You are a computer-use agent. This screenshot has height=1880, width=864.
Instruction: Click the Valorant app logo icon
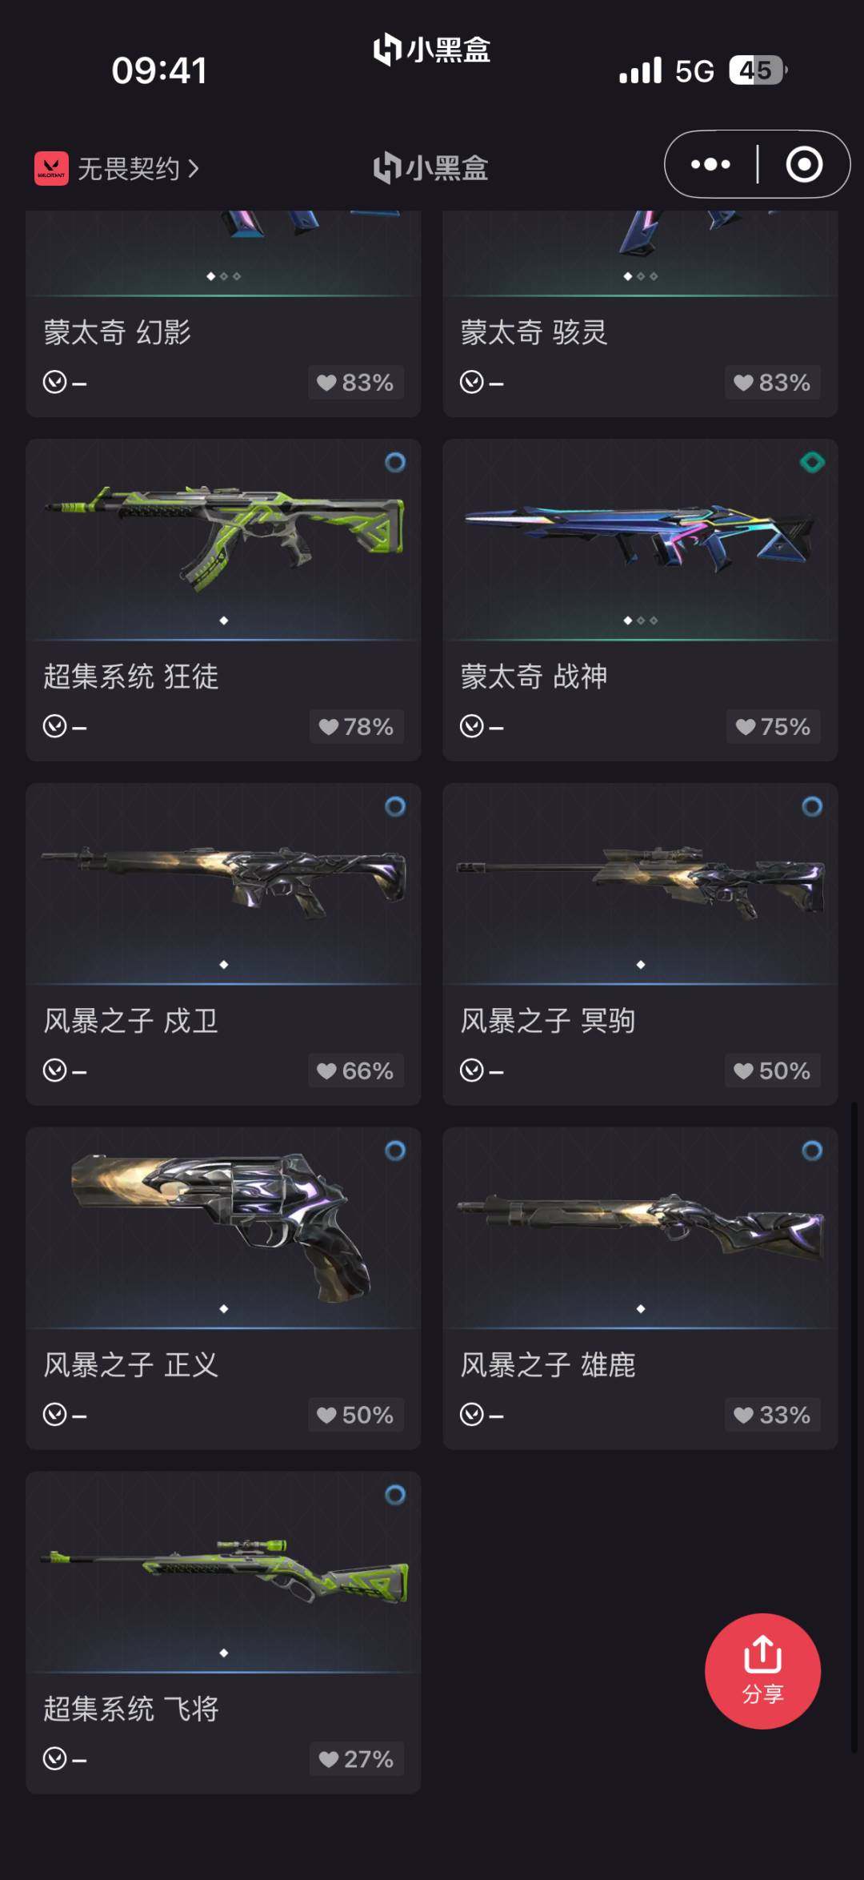[x=51, y=169]
